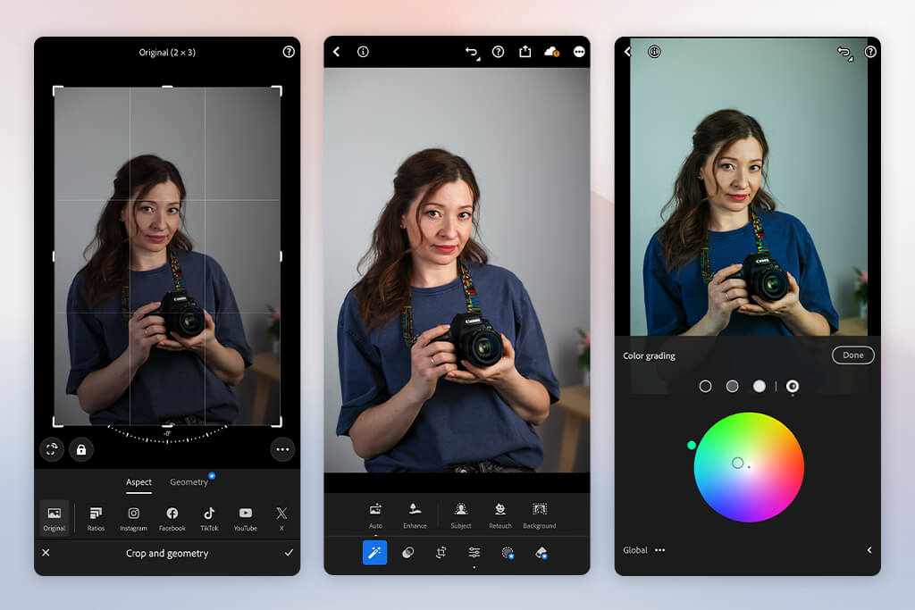
Task: Click the Global label
Action: point(635,550)
